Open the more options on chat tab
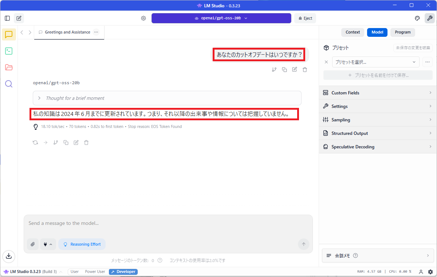437x277 pixels. click(96, 32)
